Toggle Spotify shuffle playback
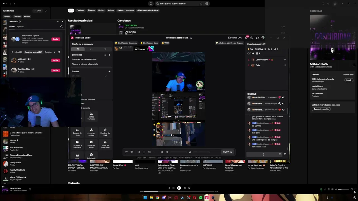 click(168, 188)
